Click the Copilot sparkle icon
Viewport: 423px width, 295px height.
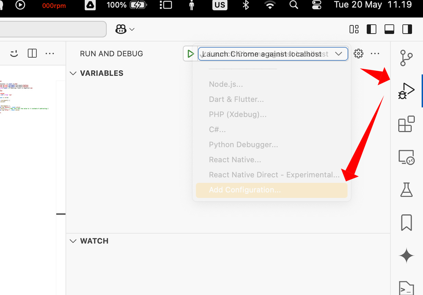(406, 255)
